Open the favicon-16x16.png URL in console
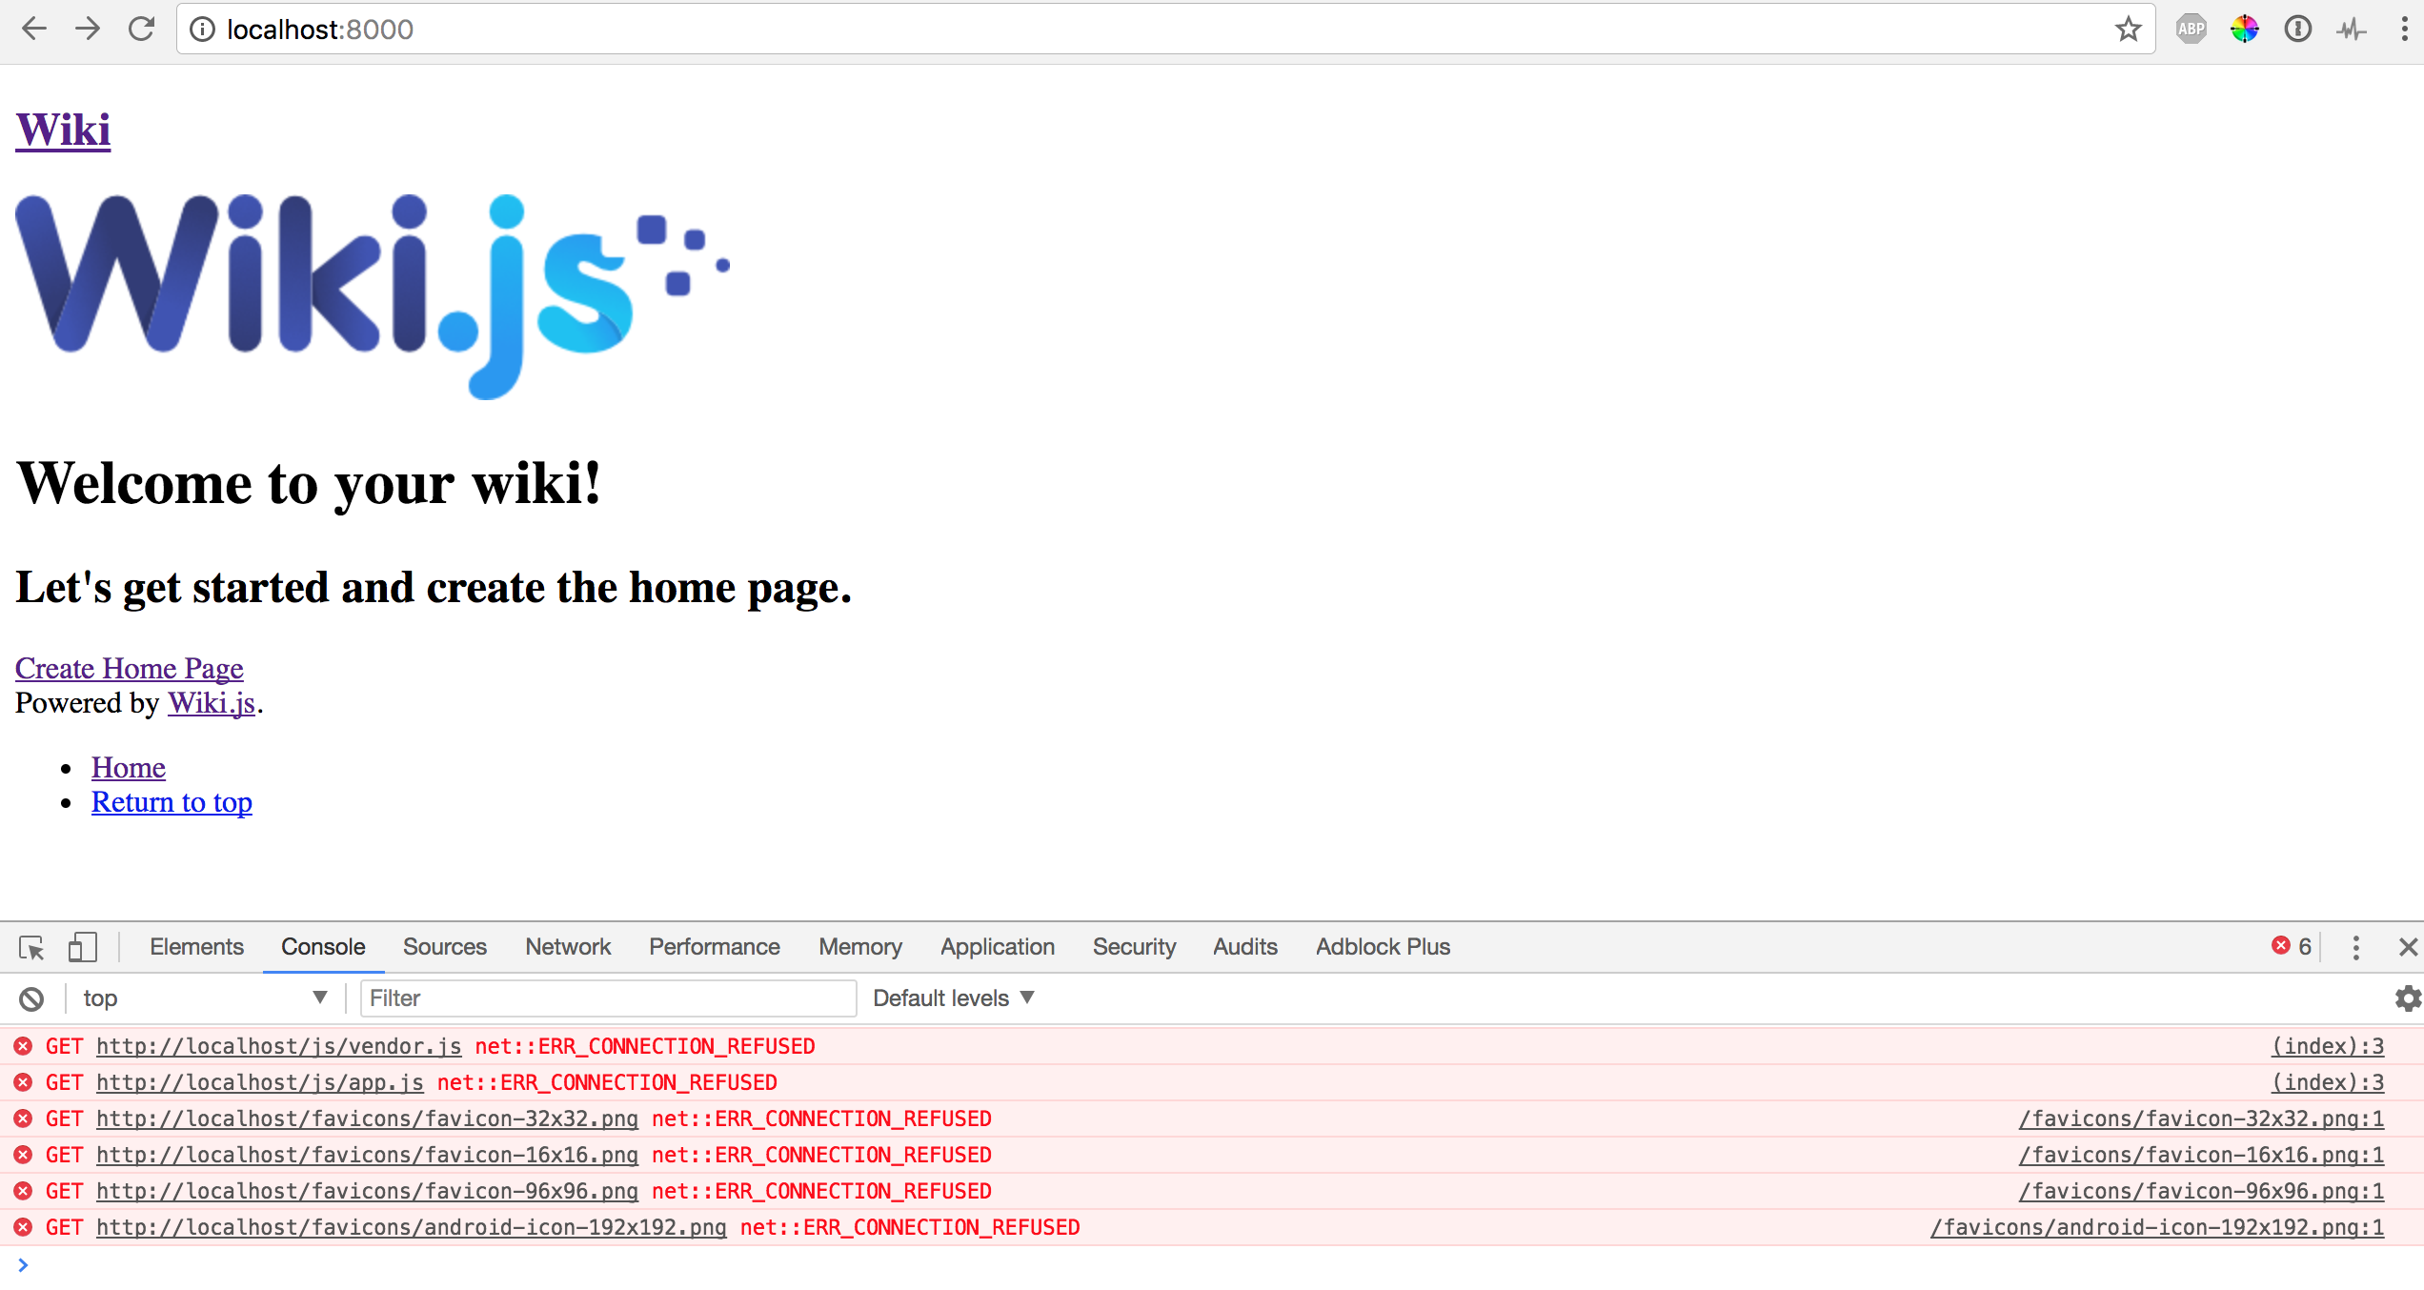The height and width of the screenshot is (1290, 2424). point(368,1155)
